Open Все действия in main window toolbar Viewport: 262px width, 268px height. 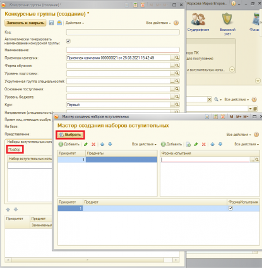coord(237,99)
